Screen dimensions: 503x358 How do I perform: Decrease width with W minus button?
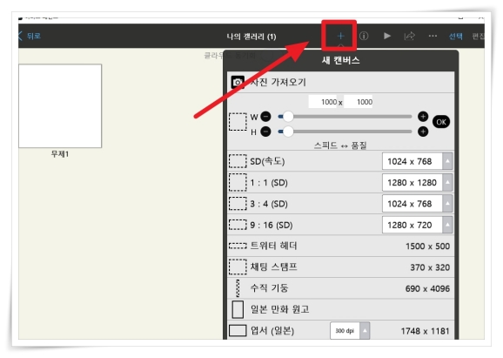tap(265, 117)
